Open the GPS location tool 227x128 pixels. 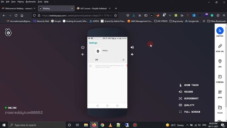point(220,61)
